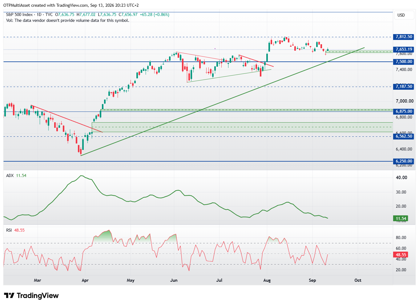Click the RSI indicator name in its legend
419x306 pixels.
9,230
